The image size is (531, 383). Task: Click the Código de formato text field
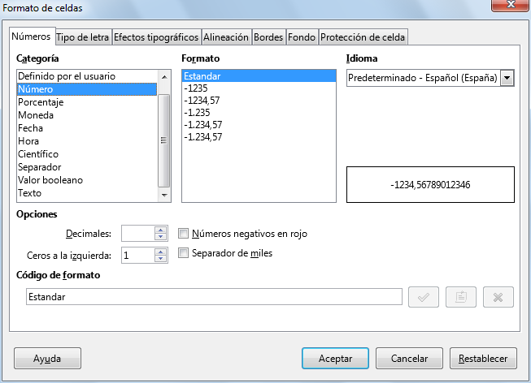point(214,297)
